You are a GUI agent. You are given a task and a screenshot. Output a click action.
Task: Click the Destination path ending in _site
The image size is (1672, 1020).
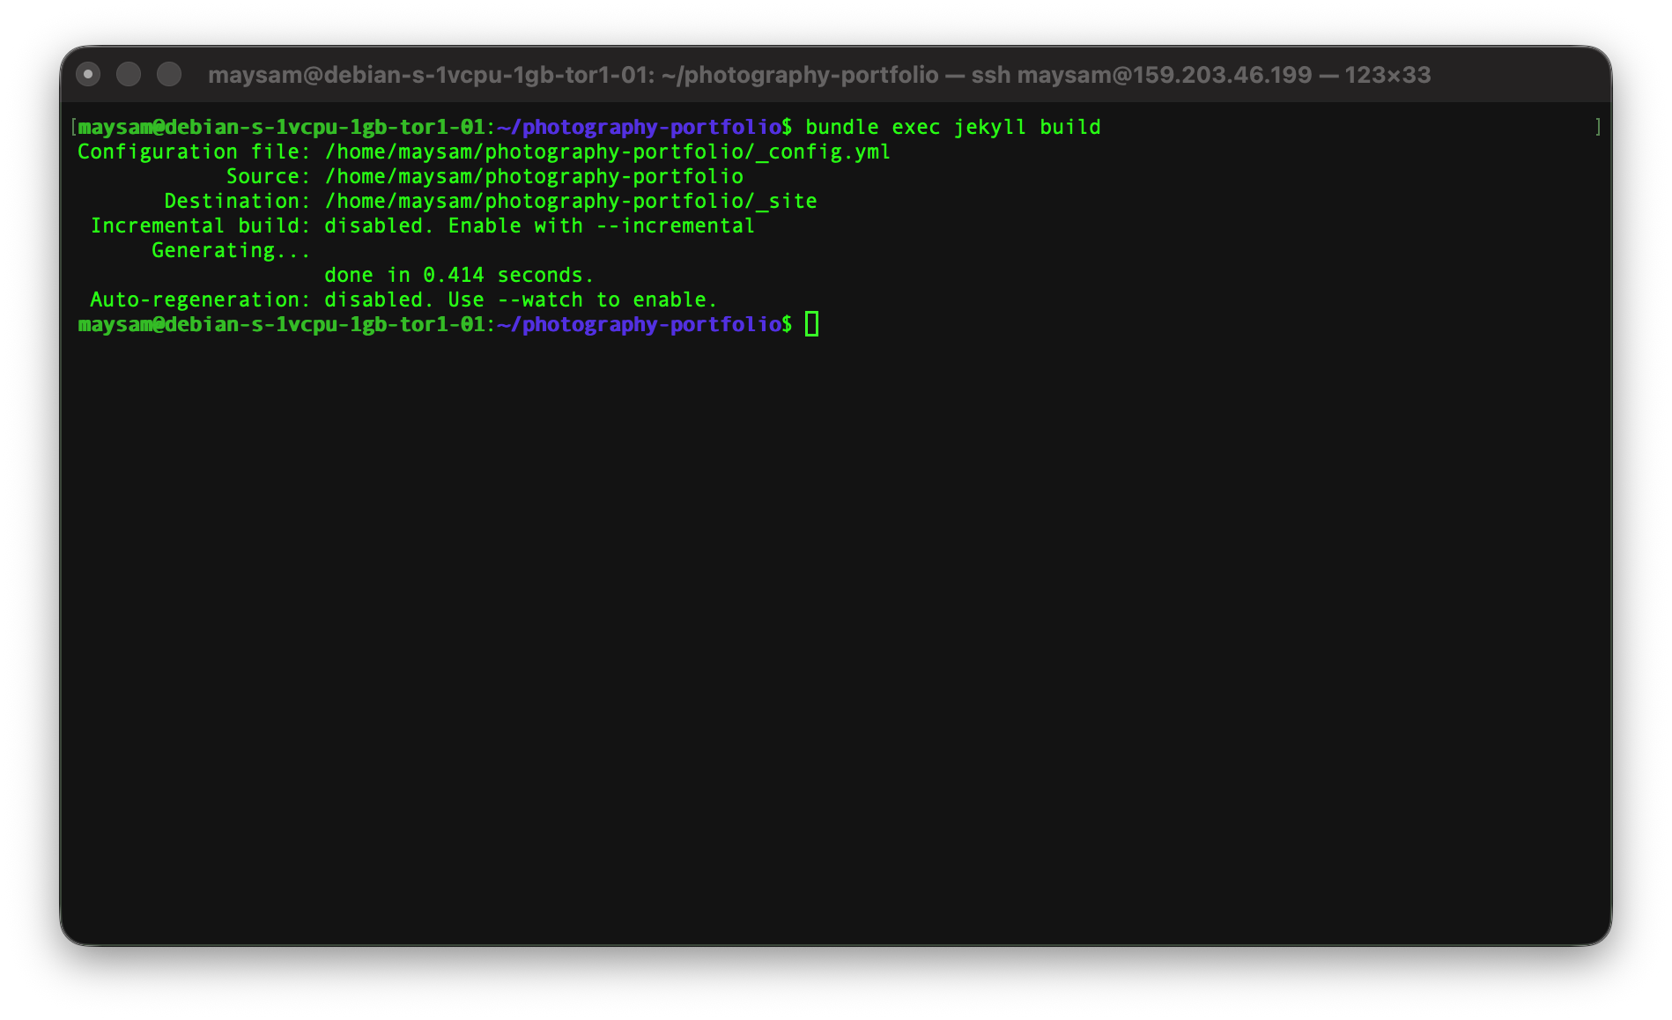571,201
